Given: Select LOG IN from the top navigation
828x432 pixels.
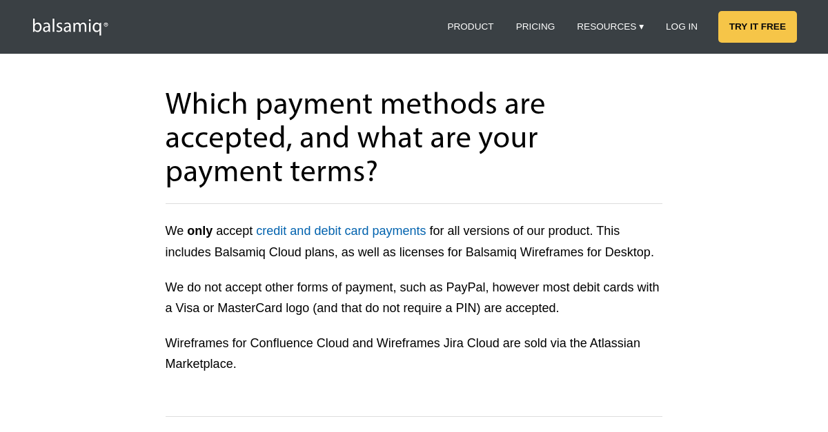Looking at the screenshot, I should (x=681, y=26).
